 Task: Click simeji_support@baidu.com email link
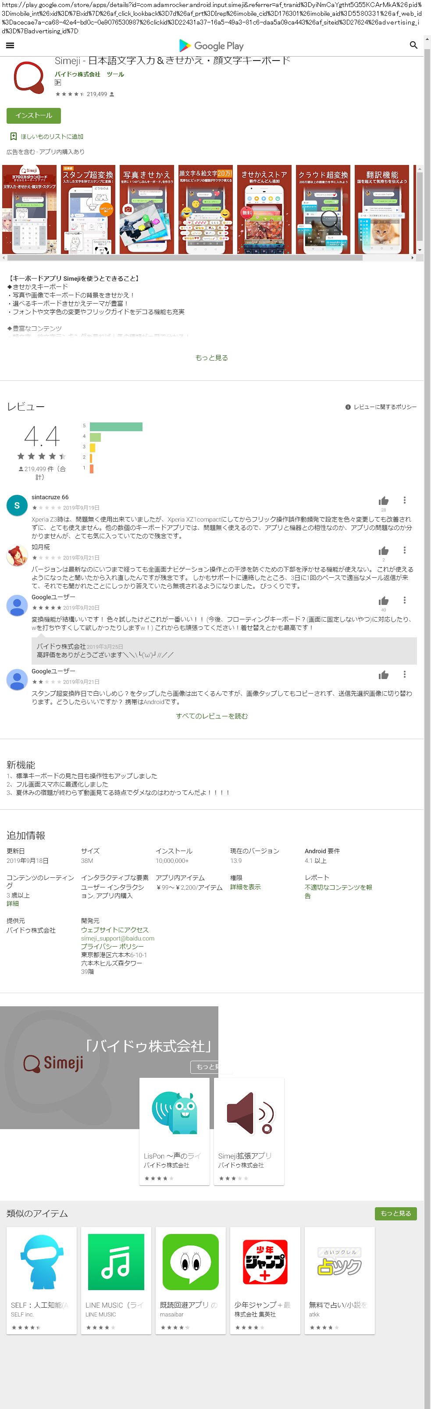[x=118, y=938]
